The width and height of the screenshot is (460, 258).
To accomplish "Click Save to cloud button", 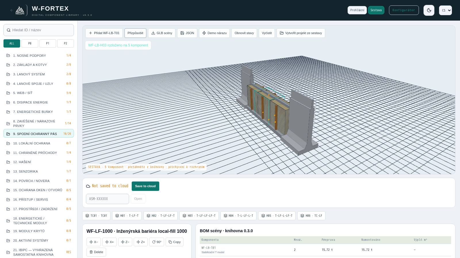I will [145, 186].
